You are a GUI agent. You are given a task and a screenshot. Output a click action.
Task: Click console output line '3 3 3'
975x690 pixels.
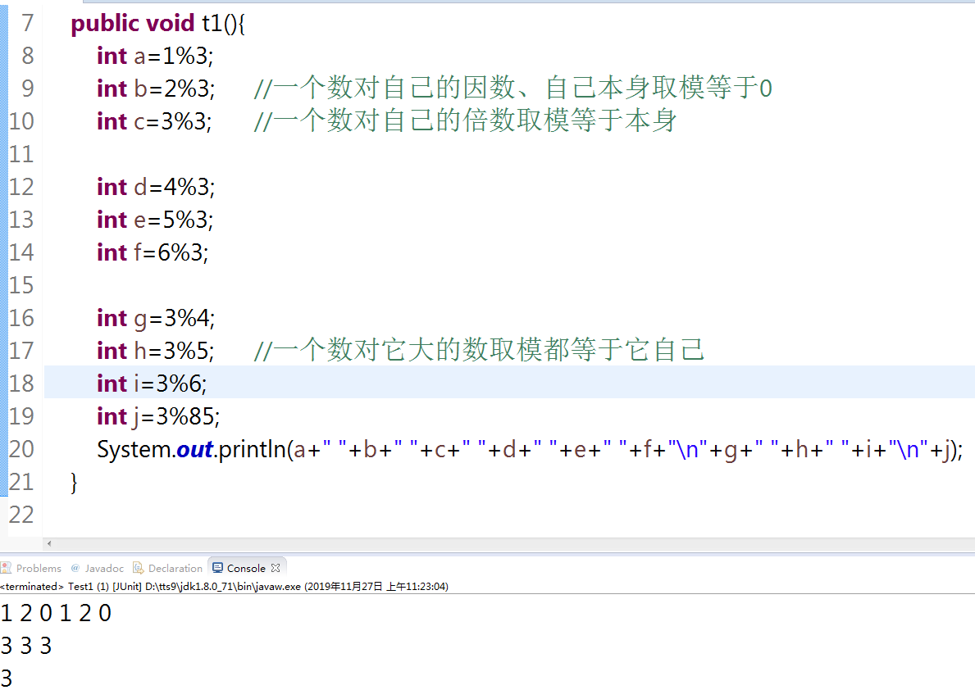[26, 646]
